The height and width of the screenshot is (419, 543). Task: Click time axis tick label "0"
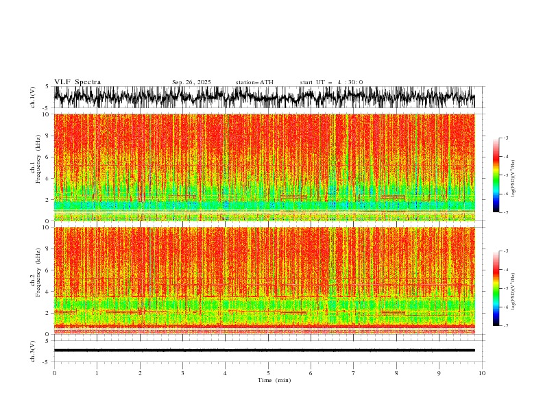point(54,373)
